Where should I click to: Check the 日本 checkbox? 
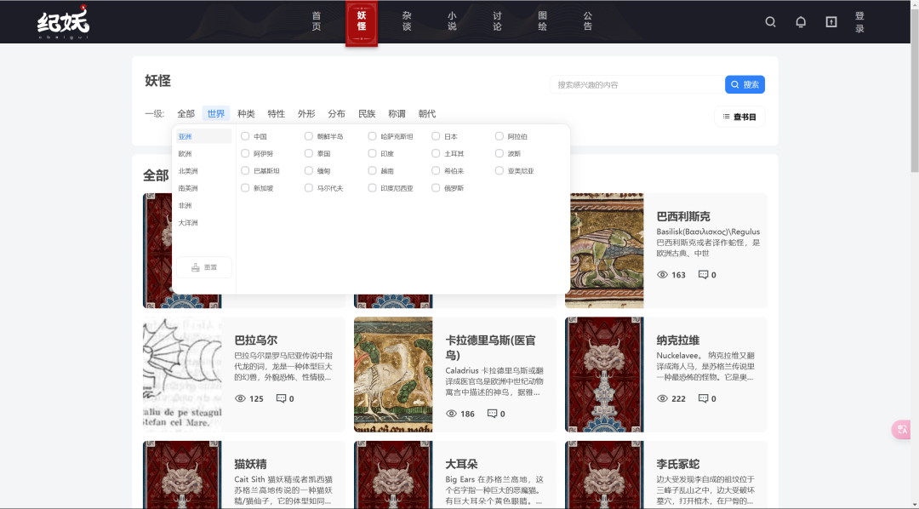tap(436, 136)
